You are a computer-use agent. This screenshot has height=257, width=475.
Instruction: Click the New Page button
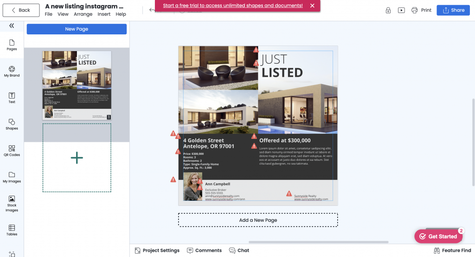coord(77,29)
